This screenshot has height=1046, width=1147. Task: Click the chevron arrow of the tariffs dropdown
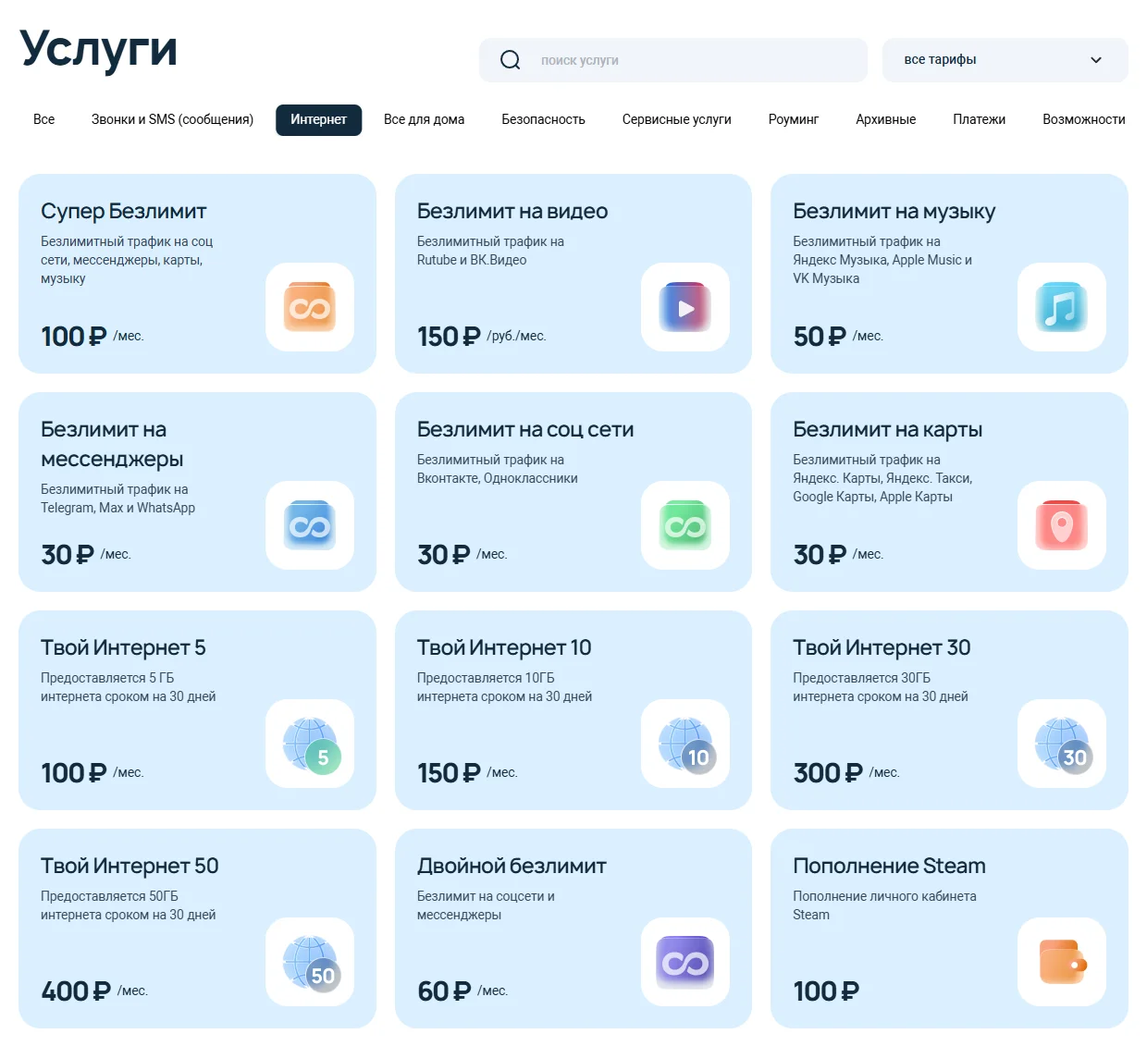pyautogui.click(x=1096, y=60)
